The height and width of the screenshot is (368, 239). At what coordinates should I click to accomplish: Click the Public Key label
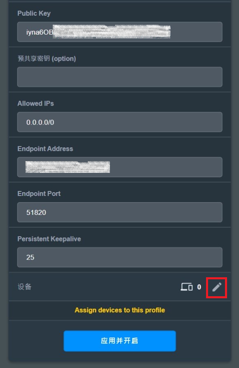[34, 13]
